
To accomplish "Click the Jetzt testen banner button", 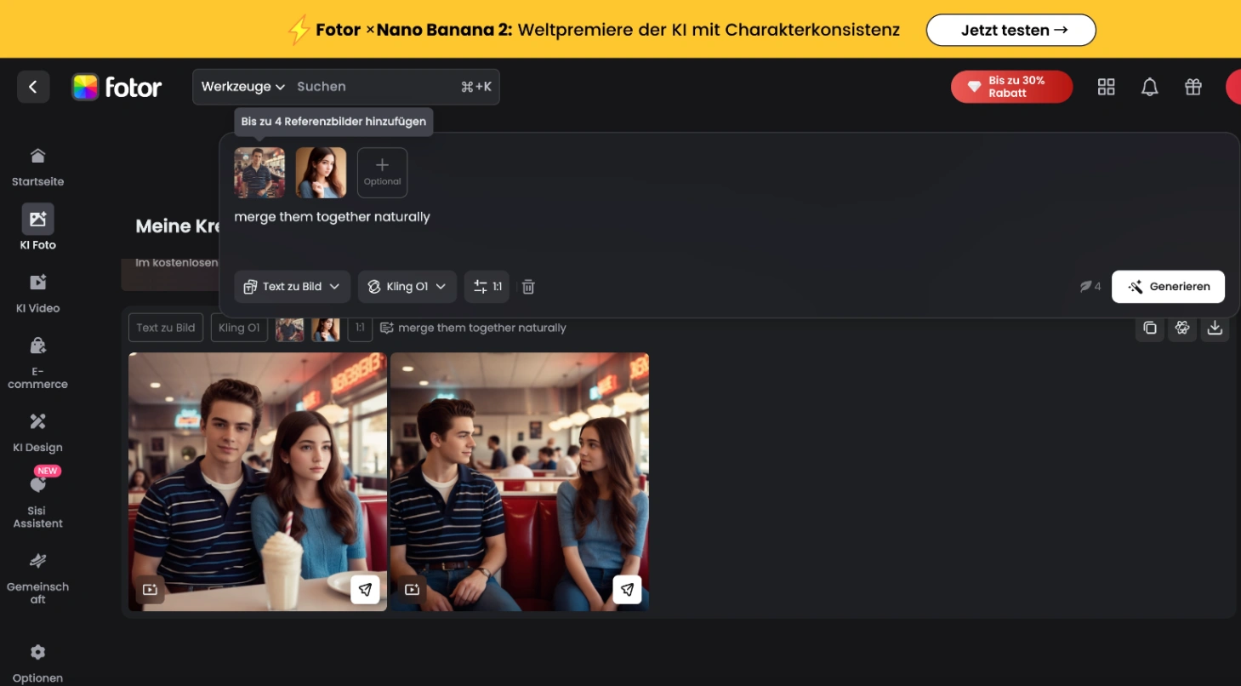I will pos(1010,30).
